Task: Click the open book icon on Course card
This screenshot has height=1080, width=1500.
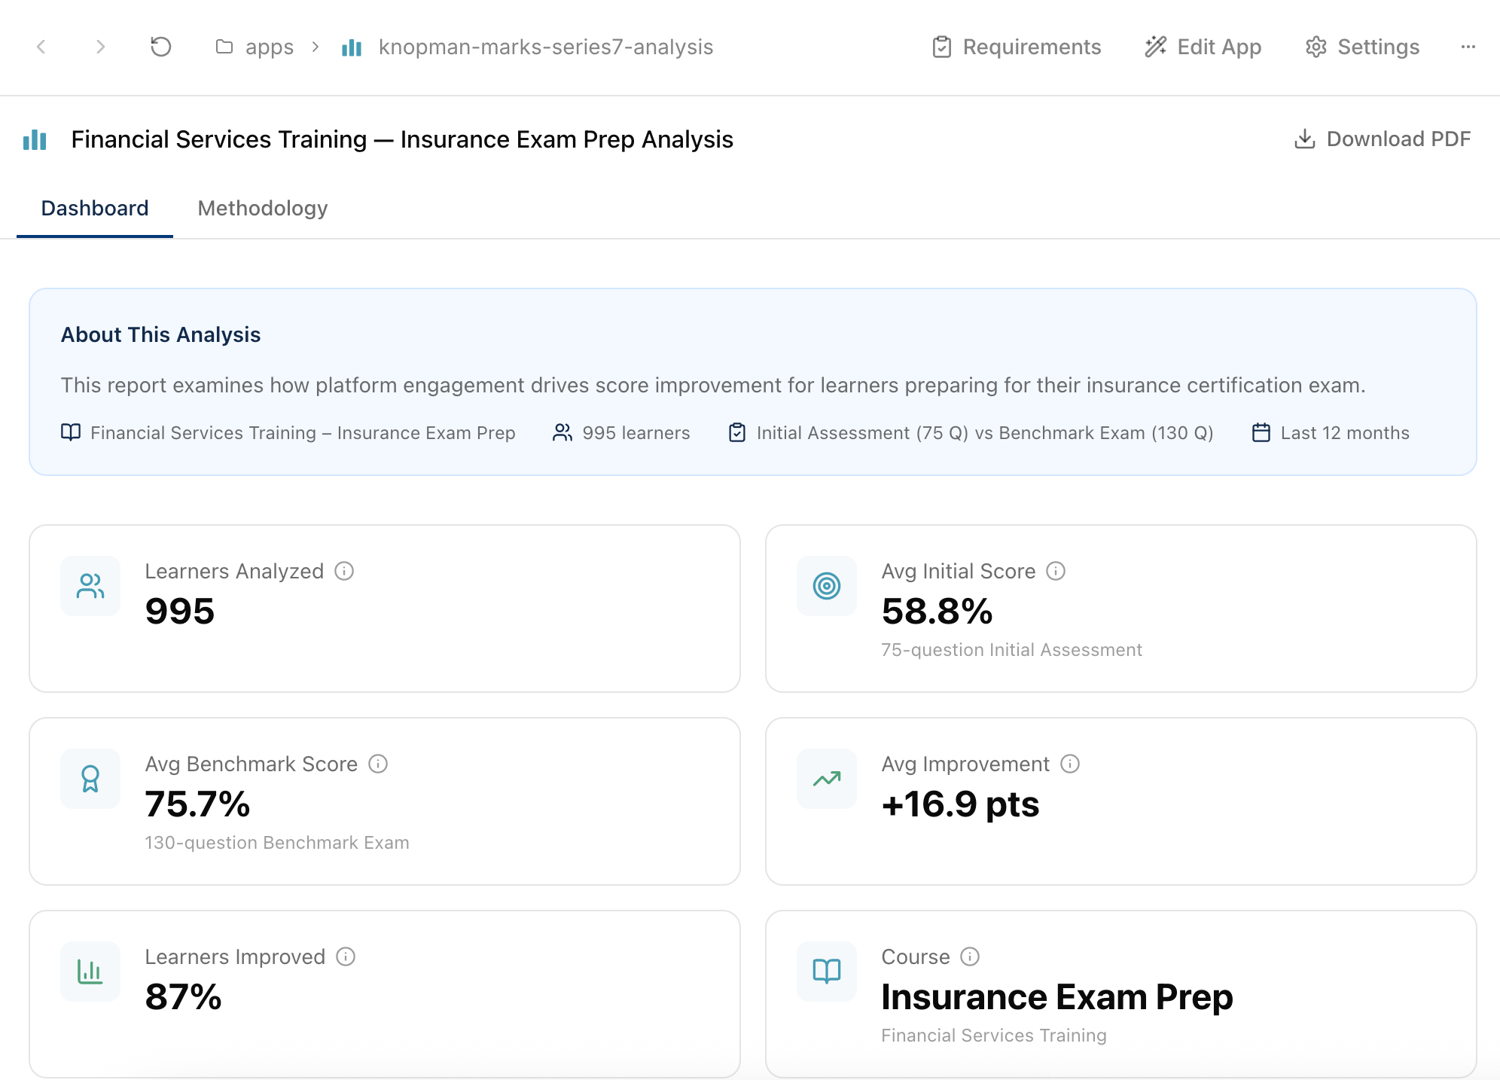Action: point(827,972)
